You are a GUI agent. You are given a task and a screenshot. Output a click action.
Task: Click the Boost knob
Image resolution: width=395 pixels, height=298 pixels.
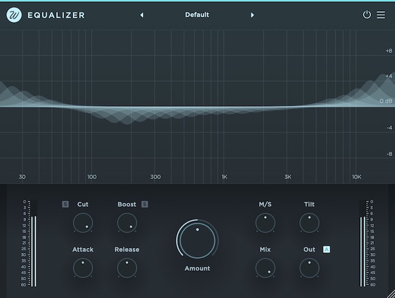pos(127,223)
